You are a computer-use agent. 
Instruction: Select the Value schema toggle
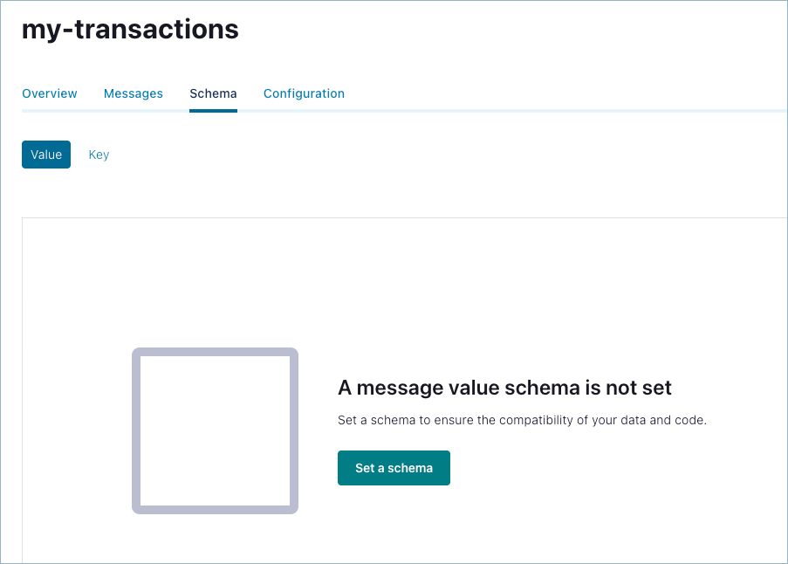pos(46,155)
